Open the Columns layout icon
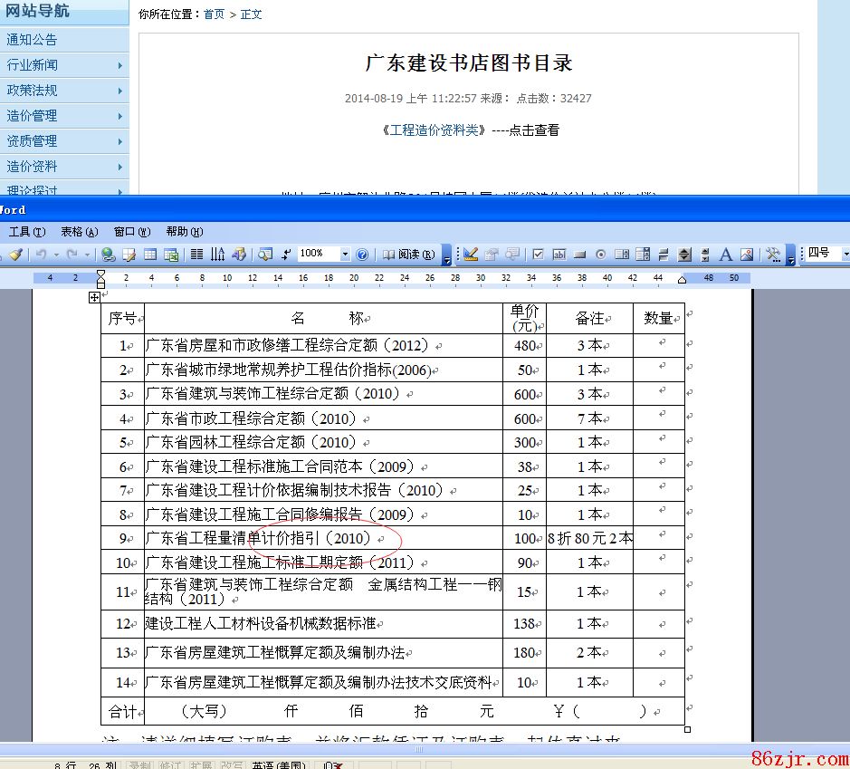 tap(196, 255)
